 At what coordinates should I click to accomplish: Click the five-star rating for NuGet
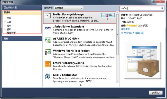tap(132, 26)
